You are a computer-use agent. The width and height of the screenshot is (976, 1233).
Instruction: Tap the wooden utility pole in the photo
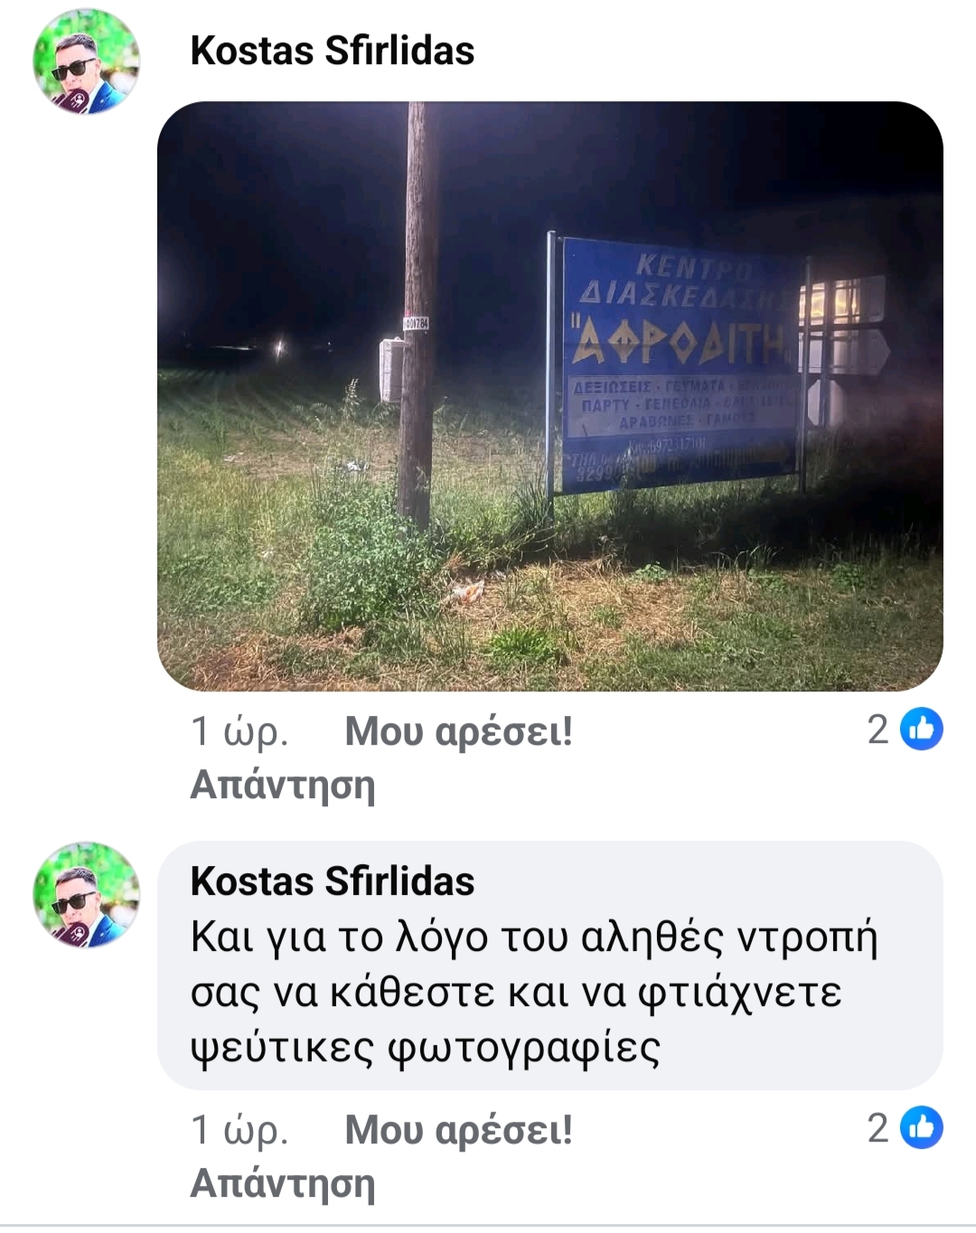(416, 315)
